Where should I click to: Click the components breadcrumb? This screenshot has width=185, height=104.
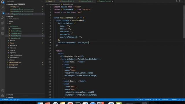(54, 4)
